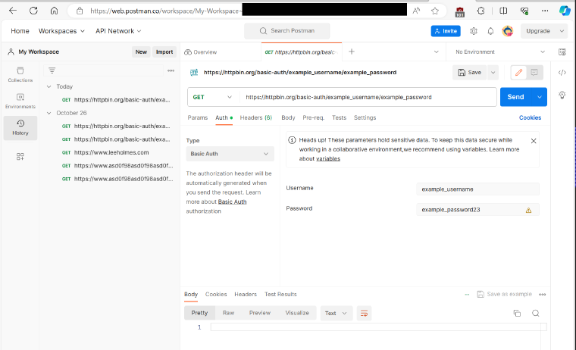This screenshot has height=350, width=576.
Task: Show the response Cookies tab
Action: (216, 294)
